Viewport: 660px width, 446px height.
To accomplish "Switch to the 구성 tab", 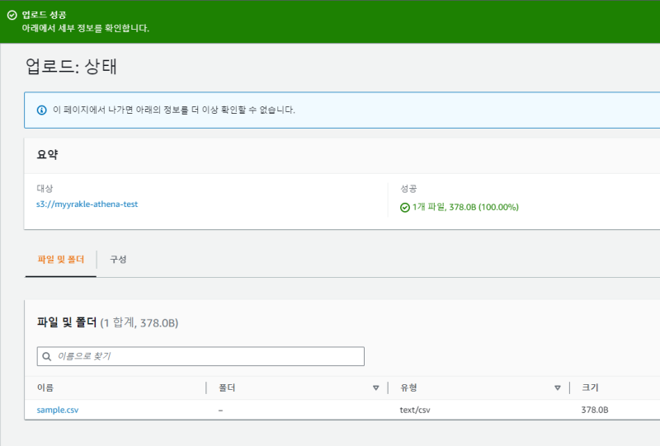I will 118,259.
